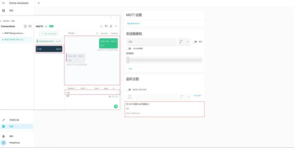
Task: Click the listen topic field containing hah
Action: click(x=152, y=97)
